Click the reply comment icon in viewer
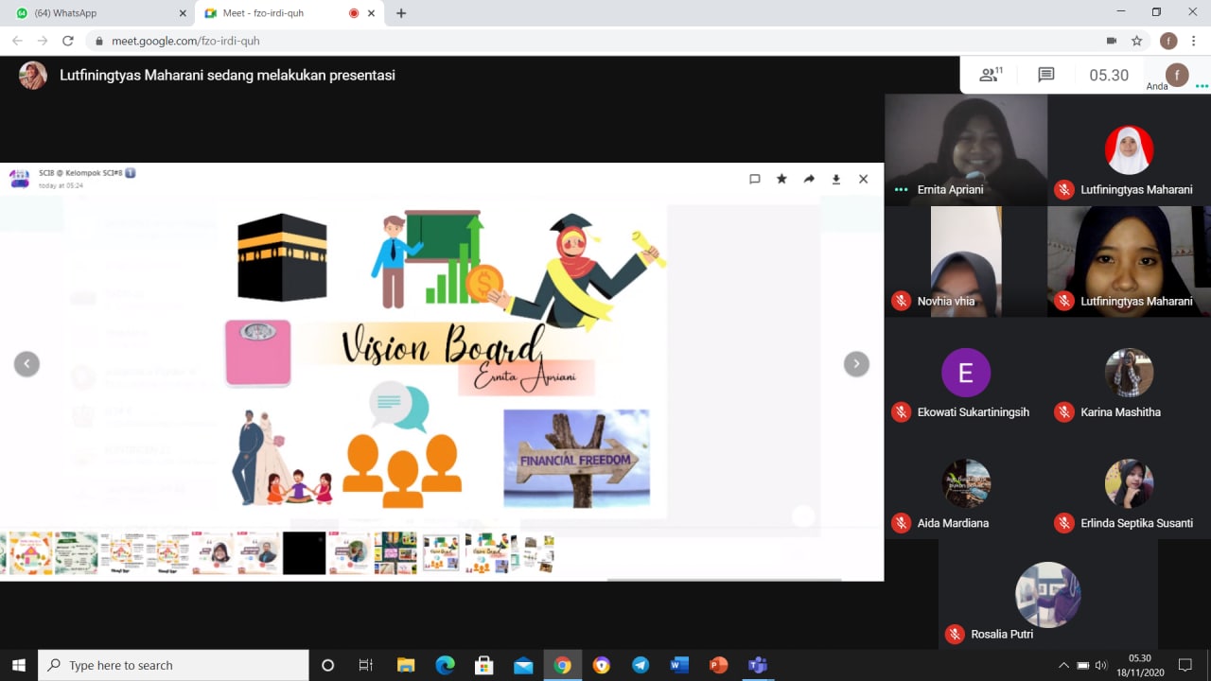 click(754, 179)
